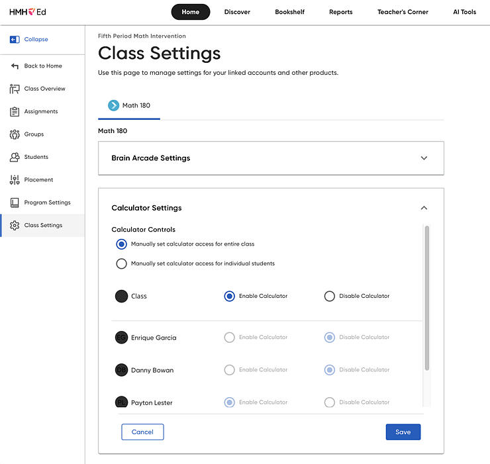Open the Discover menu
Viewport: 490px width, 464px height.
coord(237,12)
